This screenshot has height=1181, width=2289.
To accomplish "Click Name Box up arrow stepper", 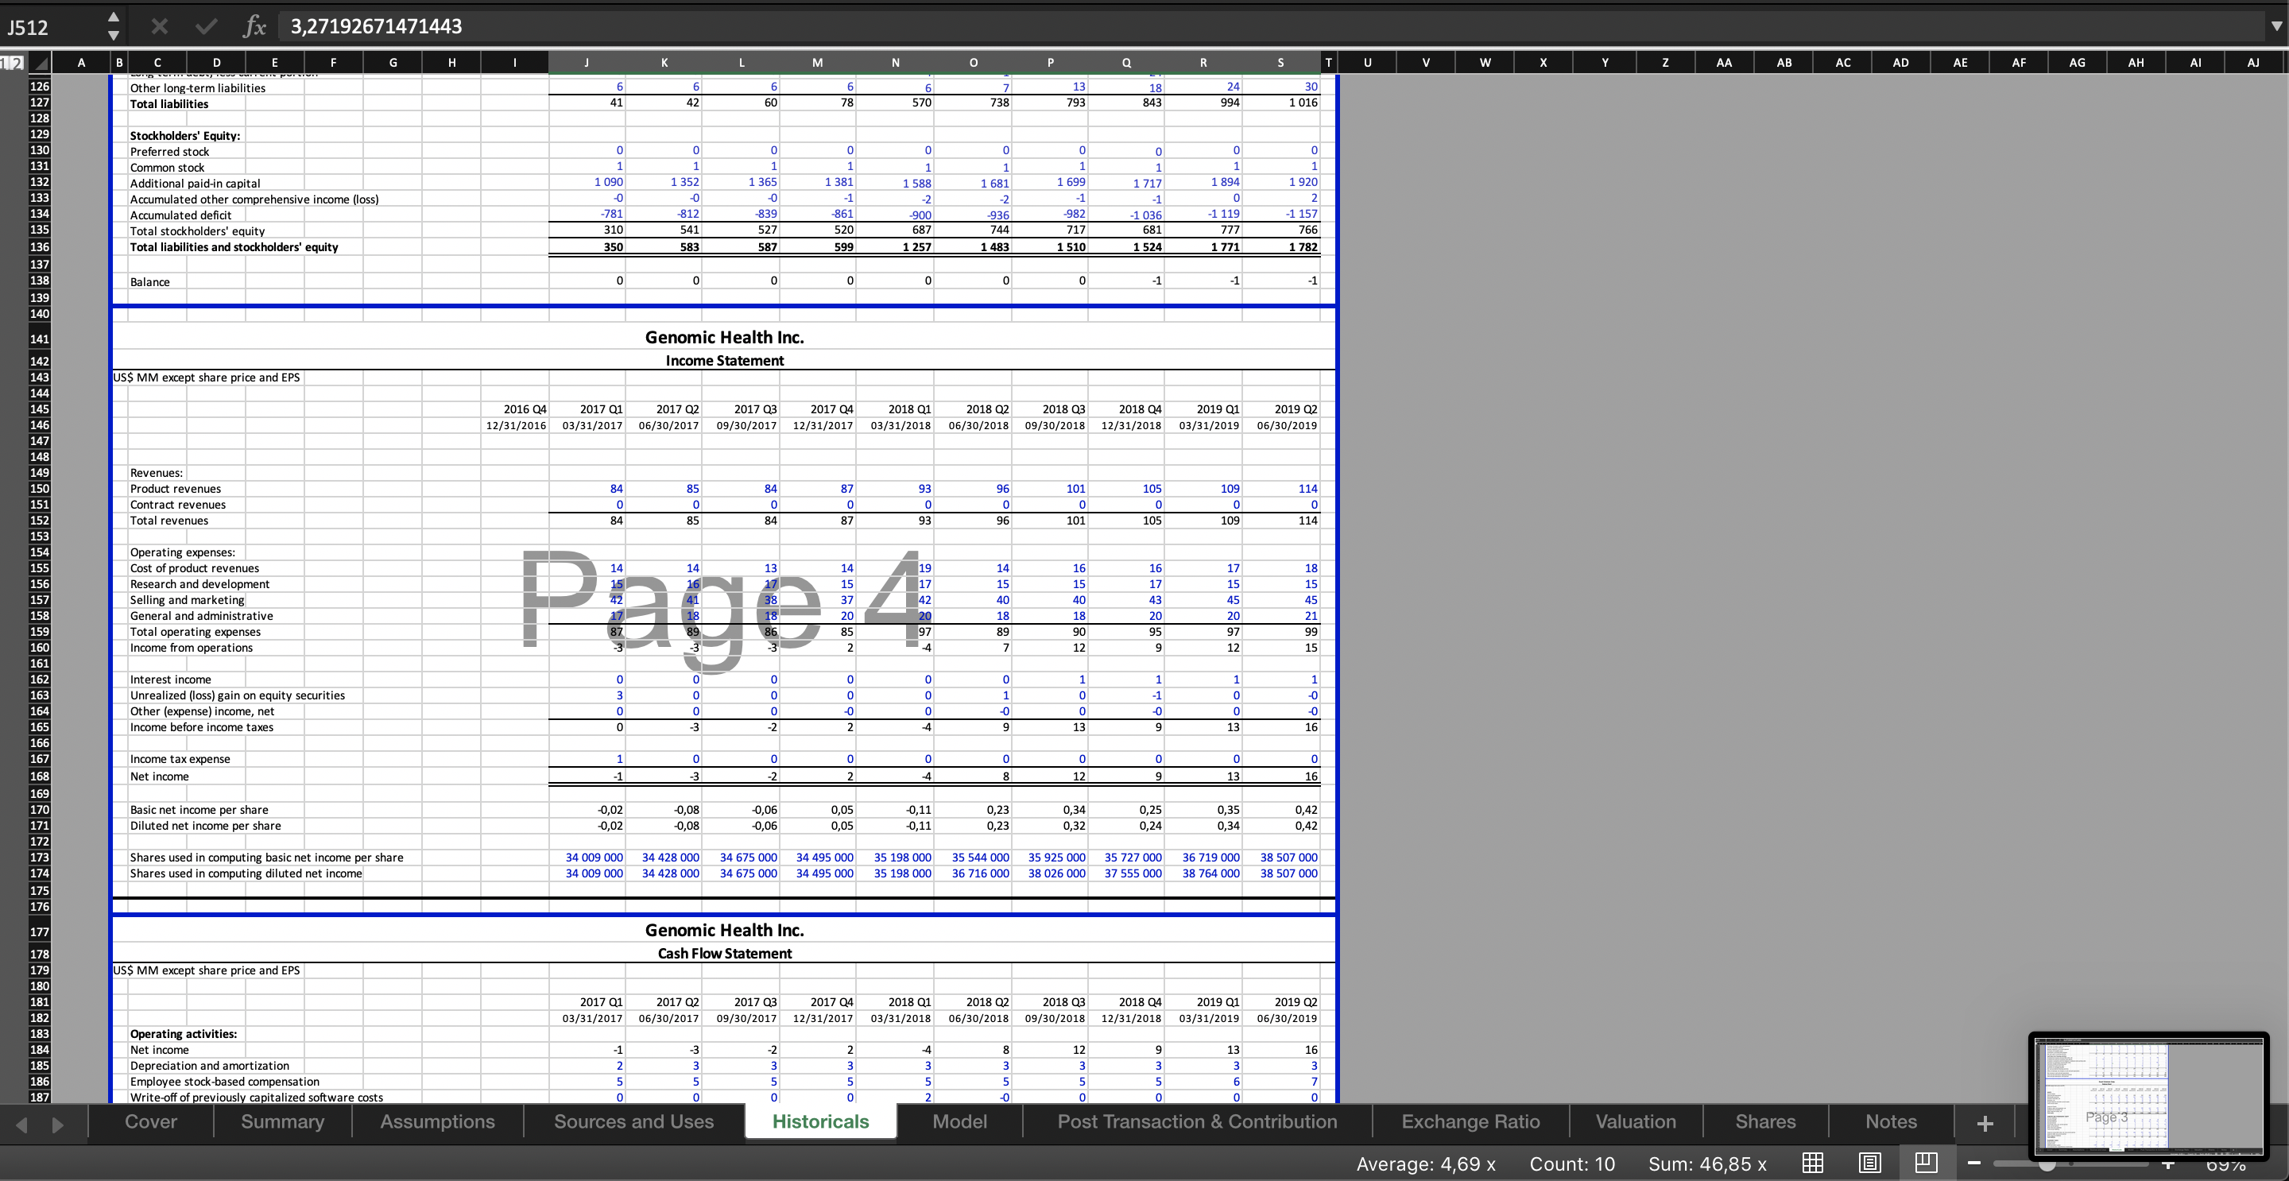I will pos(113,17).
